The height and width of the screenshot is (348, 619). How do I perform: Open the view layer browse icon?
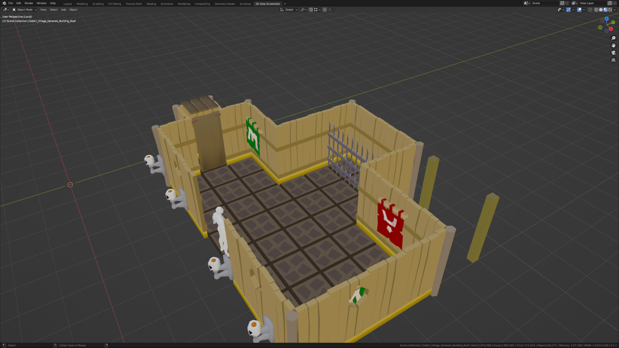575,3
